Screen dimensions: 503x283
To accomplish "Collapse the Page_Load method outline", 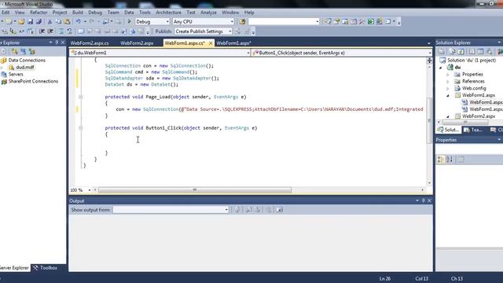I will tap(80, 97).
